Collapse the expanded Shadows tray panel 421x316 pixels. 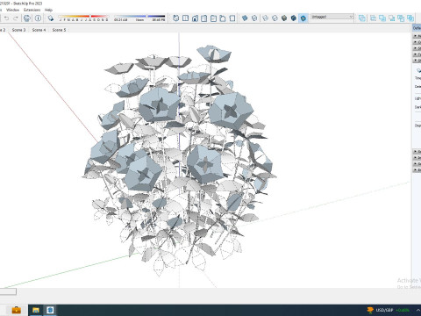click(x=417, y=61)
